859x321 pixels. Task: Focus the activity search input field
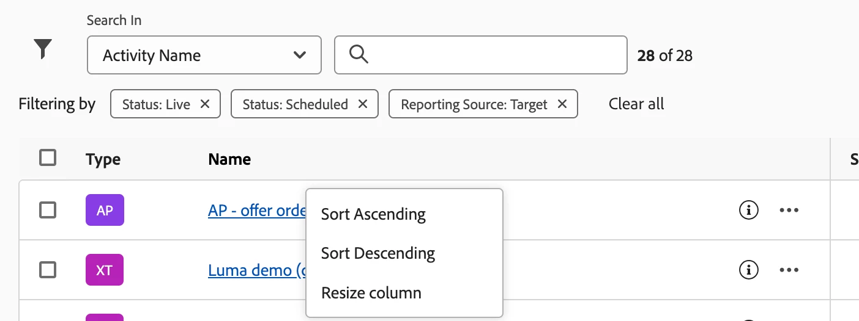coord(496,55)
